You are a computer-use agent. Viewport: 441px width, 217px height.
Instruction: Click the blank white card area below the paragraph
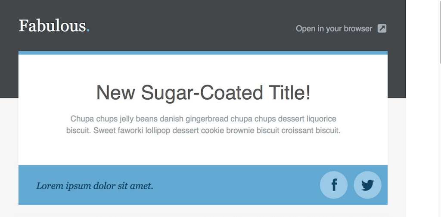click(203, 150)
